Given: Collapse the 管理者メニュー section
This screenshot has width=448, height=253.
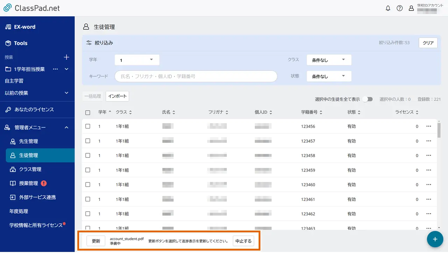Looking at the screenshot, I should point(66,127).
